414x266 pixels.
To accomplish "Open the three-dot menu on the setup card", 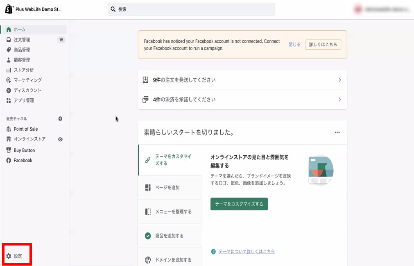I will click(x=337, y=132).
